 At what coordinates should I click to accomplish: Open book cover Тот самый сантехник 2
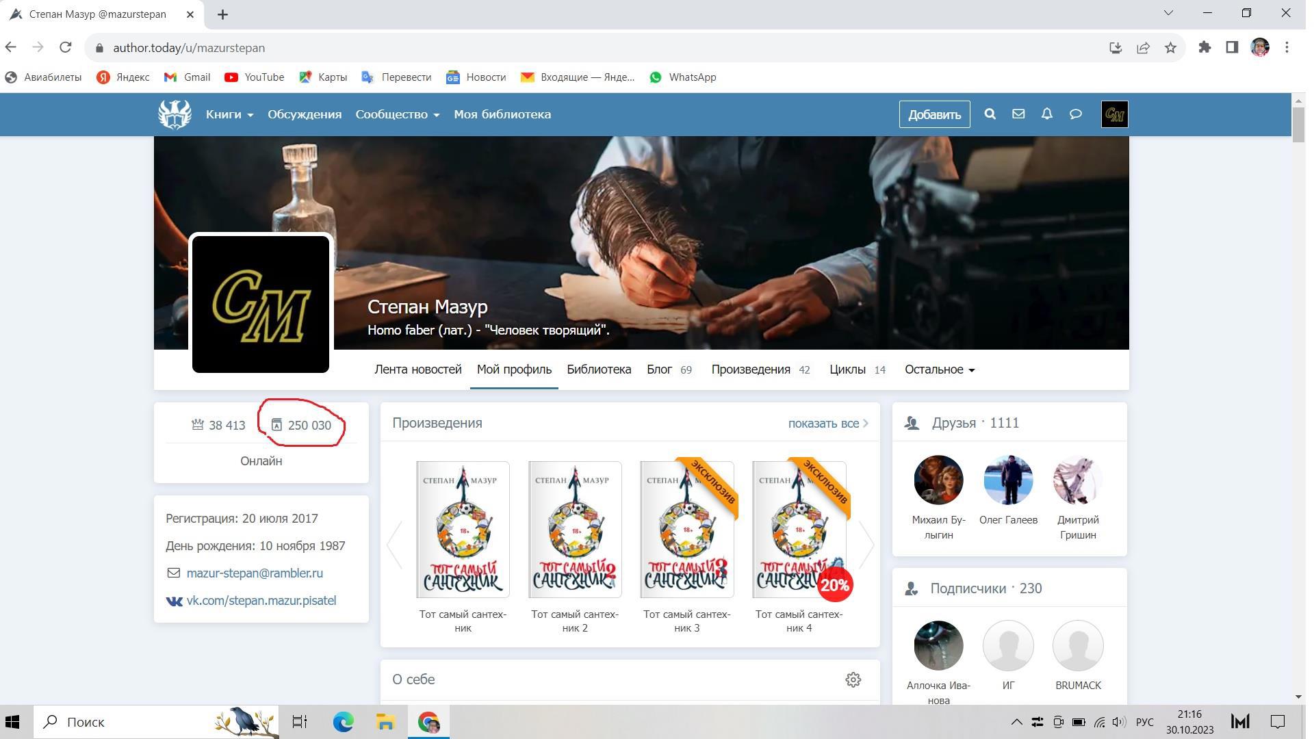click(x=575, y=529)
